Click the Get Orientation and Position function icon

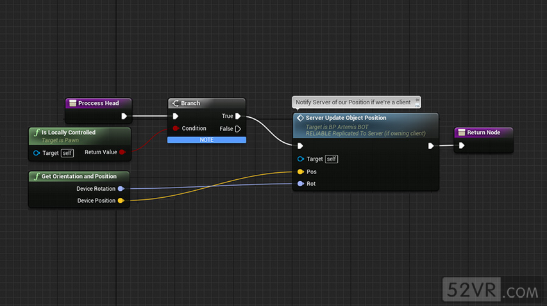click(37, 176)
